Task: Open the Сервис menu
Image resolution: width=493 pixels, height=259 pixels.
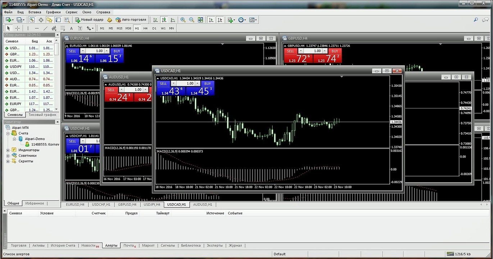Action: [72, 12]
